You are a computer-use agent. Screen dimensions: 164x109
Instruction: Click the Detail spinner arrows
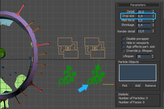153,12
